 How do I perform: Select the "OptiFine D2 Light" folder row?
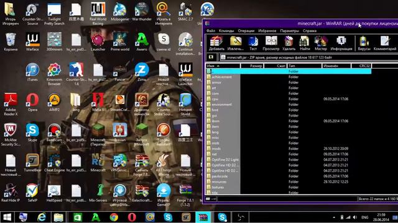(289, 160)
